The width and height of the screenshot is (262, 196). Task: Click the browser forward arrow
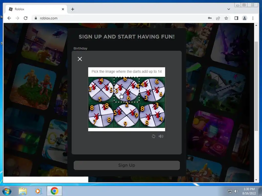tap(17, 18)
